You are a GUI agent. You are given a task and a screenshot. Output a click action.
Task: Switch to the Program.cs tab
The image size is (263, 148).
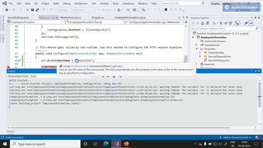point(98,17)
